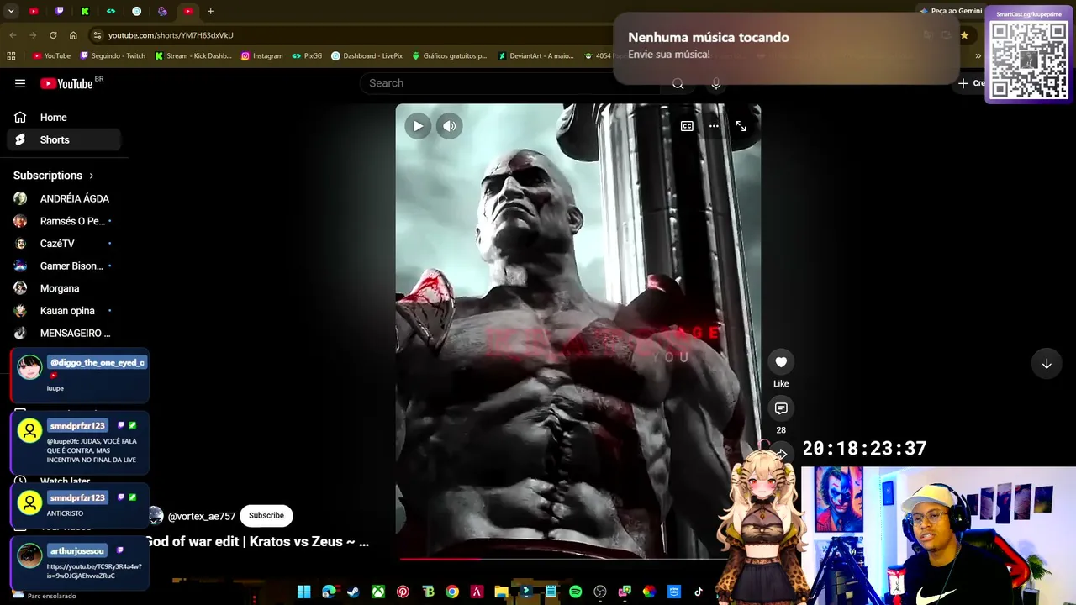This screenshot has height=605, width=1076.
Task: Switch to the PixGG tab
Action: [x=111, y=11]
